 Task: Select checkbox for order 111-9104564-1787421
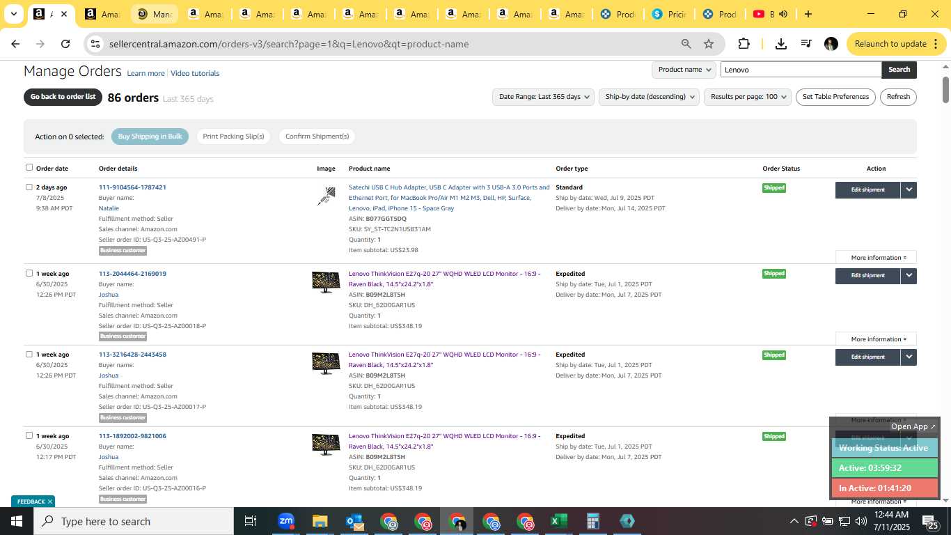click(x=29, y=187)
